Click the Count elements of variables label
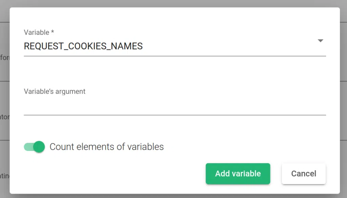Viewport: 347px width, 198px height. click(107, 146)
